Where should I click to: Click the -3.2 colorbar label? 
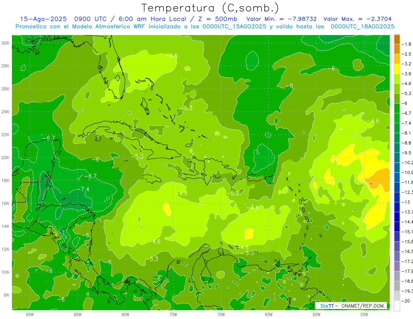[x=407, y=64]
